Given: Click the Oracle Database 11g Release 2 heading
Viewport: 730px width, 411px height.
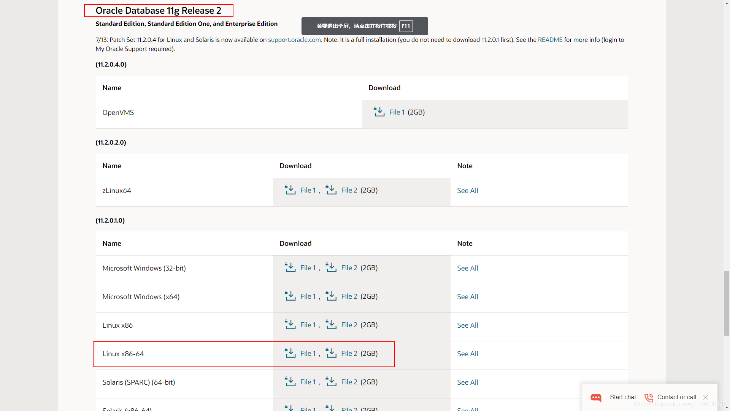Looking at the screenshot, I should pos(158,11).
